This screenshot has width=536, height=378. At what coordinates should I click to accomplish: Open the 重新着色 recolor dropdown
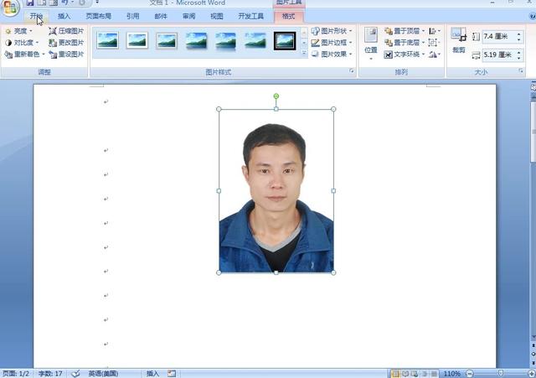[x=25, y=54]
